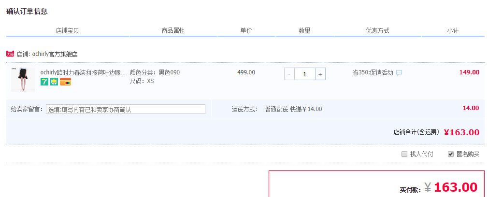Click the 小计 column header
Screen dimensions: 488x197
pyautogui.click(x=453, y=30)
